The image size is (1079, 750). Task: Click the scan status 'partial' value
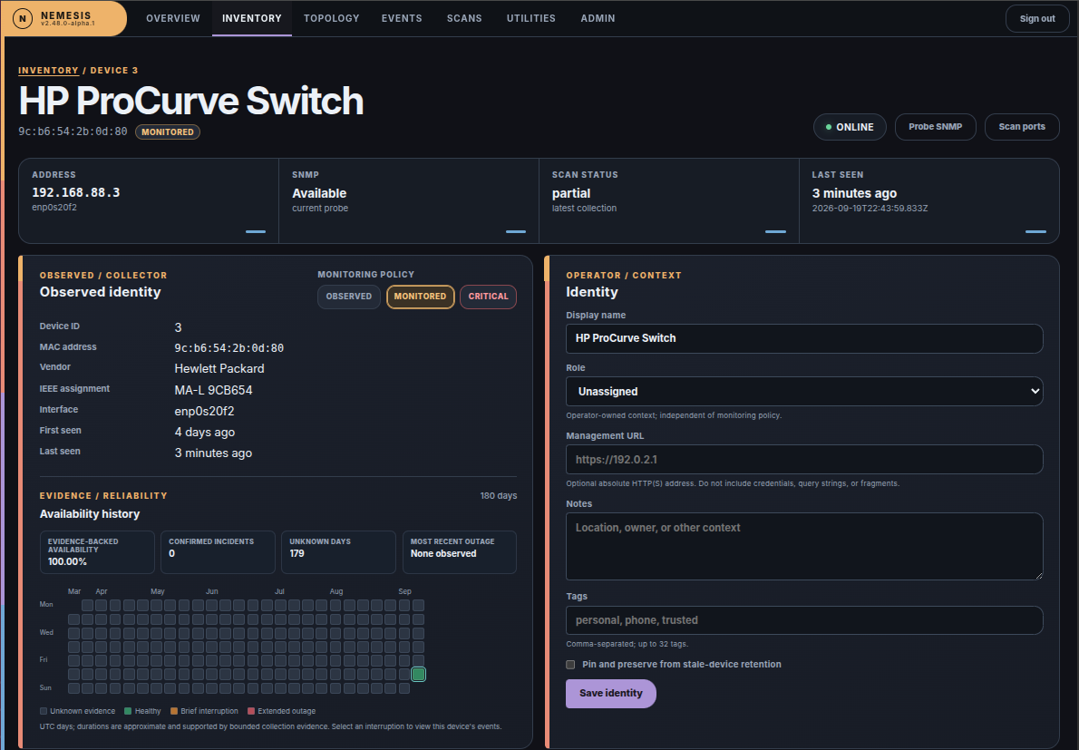coord(571,193)
